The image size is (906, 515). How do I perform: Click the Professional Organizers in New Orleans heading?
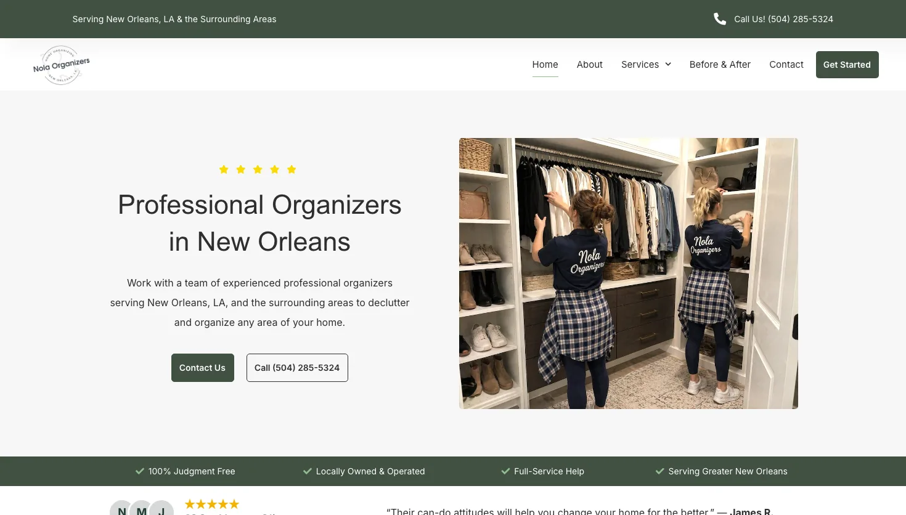click(259, 223)
